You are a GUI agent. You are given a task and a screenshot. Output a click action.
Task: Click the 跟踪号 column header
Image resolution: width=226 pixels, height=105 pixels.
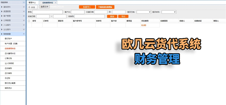point(65,21)
